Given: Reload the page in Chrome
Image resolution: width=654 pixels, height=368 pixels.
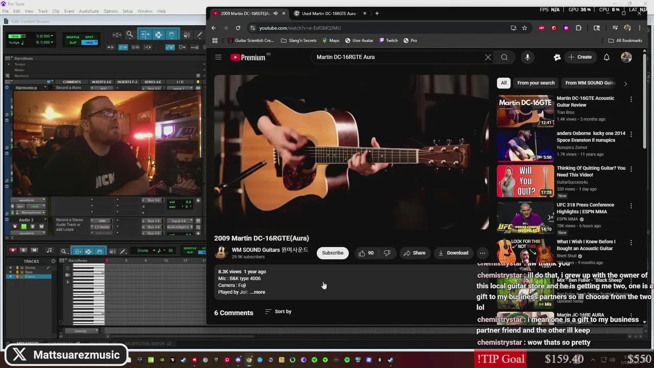Looking at the screenshot, I should 238,28.
